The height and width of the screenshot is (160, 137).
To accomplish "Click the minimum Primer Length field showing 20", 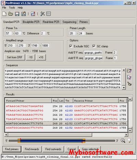I will 72,33.
